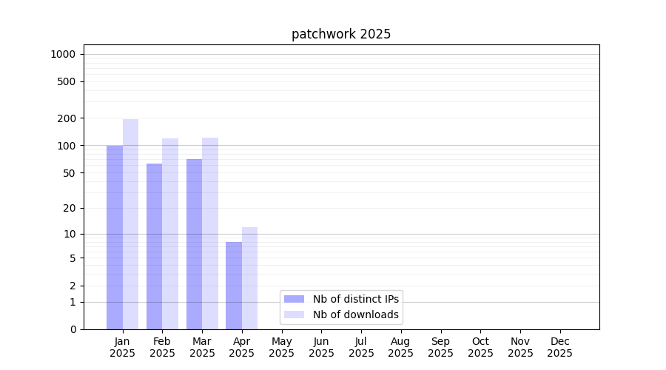
Task: Click the January distinct IPs bar
Action: point(115,237)
